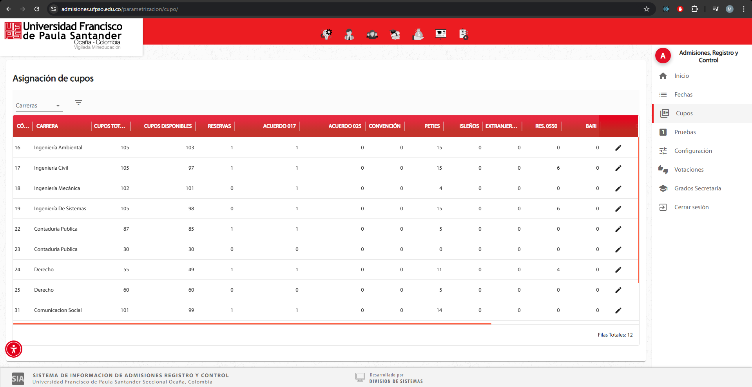Image resolution: width=752 pixels, height=387 pixels.
Task: Click pencil icon for Comunicacion Social row
Action: click(618, 310)
